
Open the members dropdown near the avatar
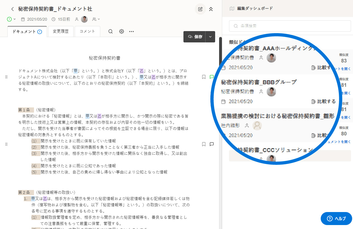tap(96, 19)
